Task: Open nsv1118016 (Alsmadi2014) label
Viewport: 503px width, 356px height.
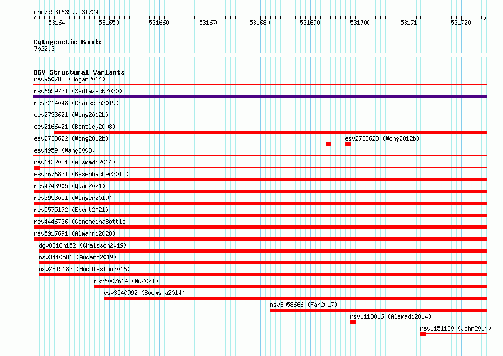Action: point(391,316)
